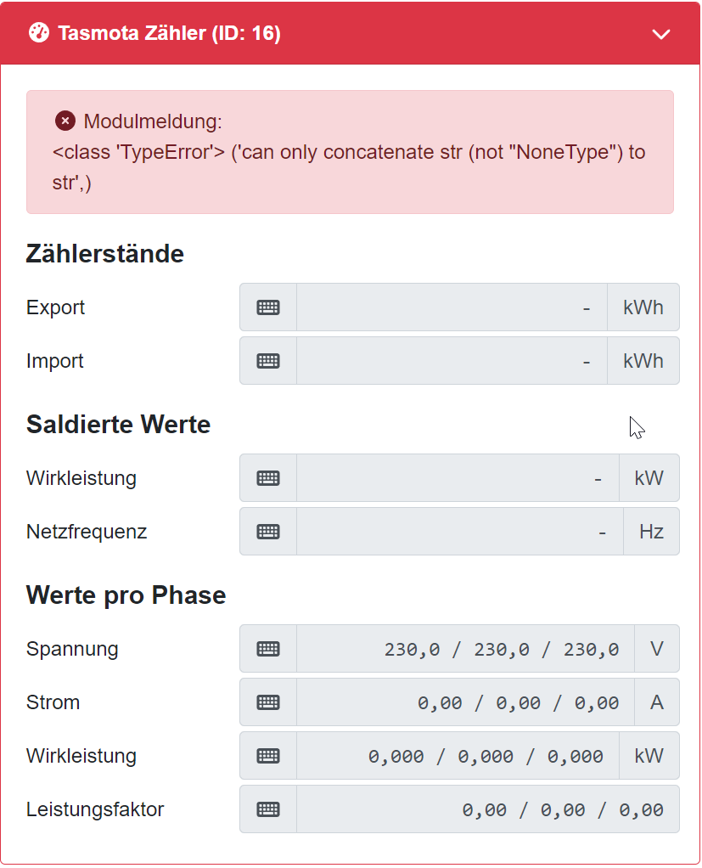
Task: Click the error X icon in Modulmeldung
Action: (65, 121)
